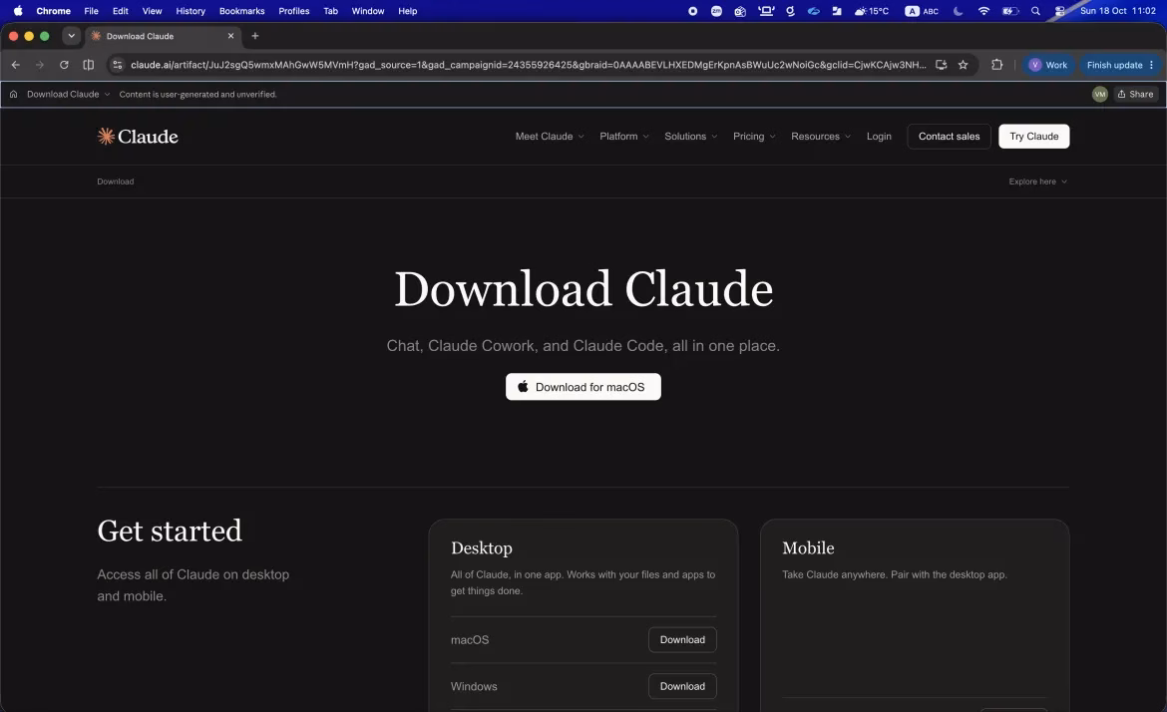
Task: Expand the Download Claude artifact title dropdown
Action: point(68,95)
